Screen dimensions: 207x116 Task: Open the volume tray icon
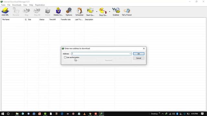click(x=173, y=114)
